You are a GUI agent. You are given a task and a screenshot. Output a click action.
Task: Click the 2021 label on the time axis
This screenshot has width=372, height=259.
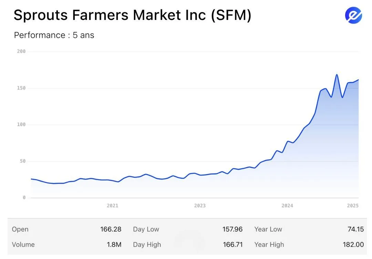tap(112, 206)
